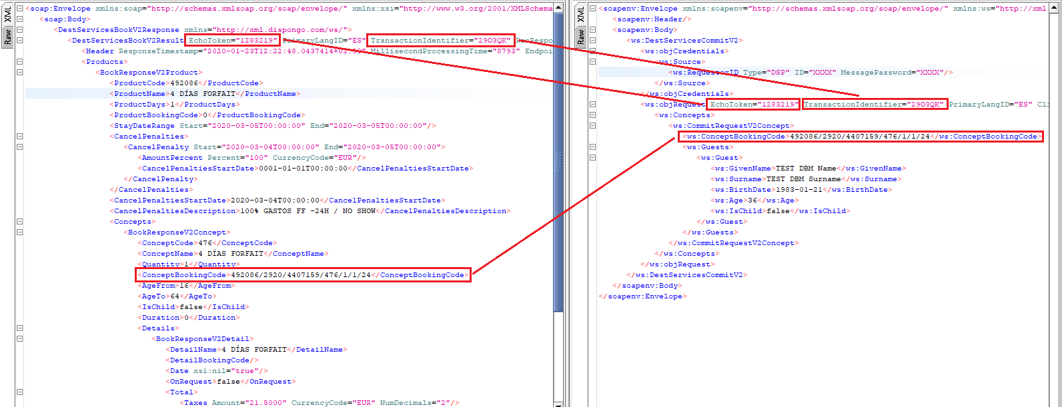Screen dimensions: 1062x407
Task: Collapse the CancelPenalties block
Action: click(19, 137)
